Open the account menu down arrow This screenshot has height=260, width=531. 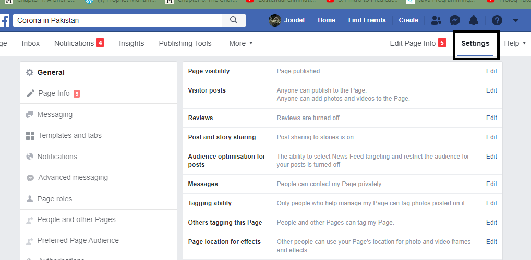click(516, 20)
